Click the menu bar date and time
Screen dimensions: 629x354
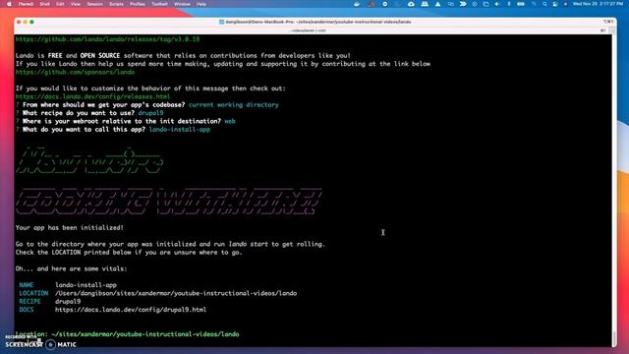click(598, 4)
